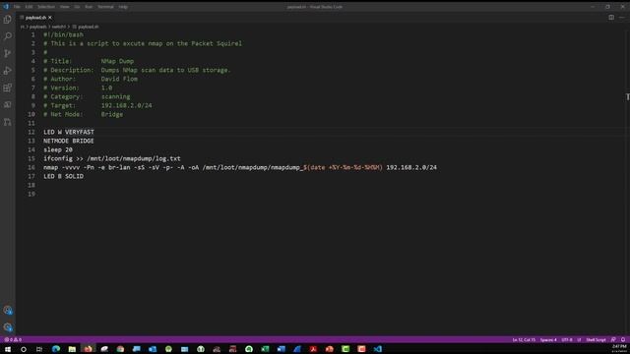
Task: Open the editor More Actions ellipsis
Action: tap(621, 18)
